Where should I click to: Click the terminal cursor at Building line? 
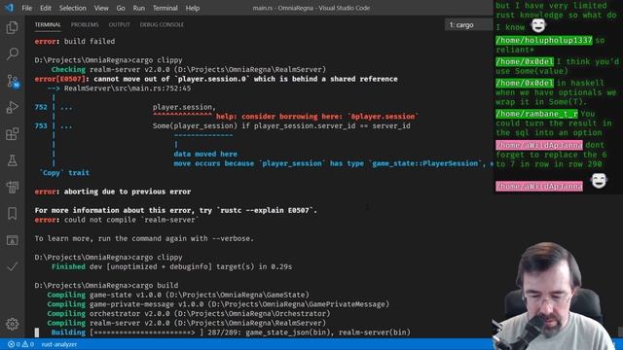click(x=37, y=332)
